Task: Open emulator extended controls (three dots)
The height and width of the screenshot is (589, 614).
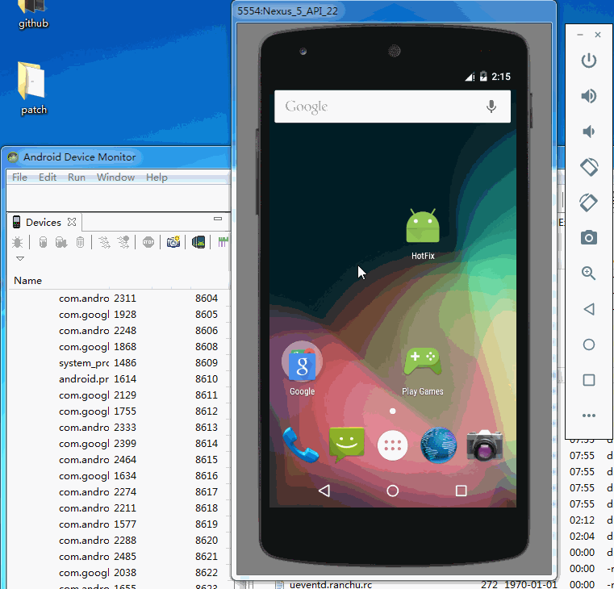Action: tap(588, 416)
